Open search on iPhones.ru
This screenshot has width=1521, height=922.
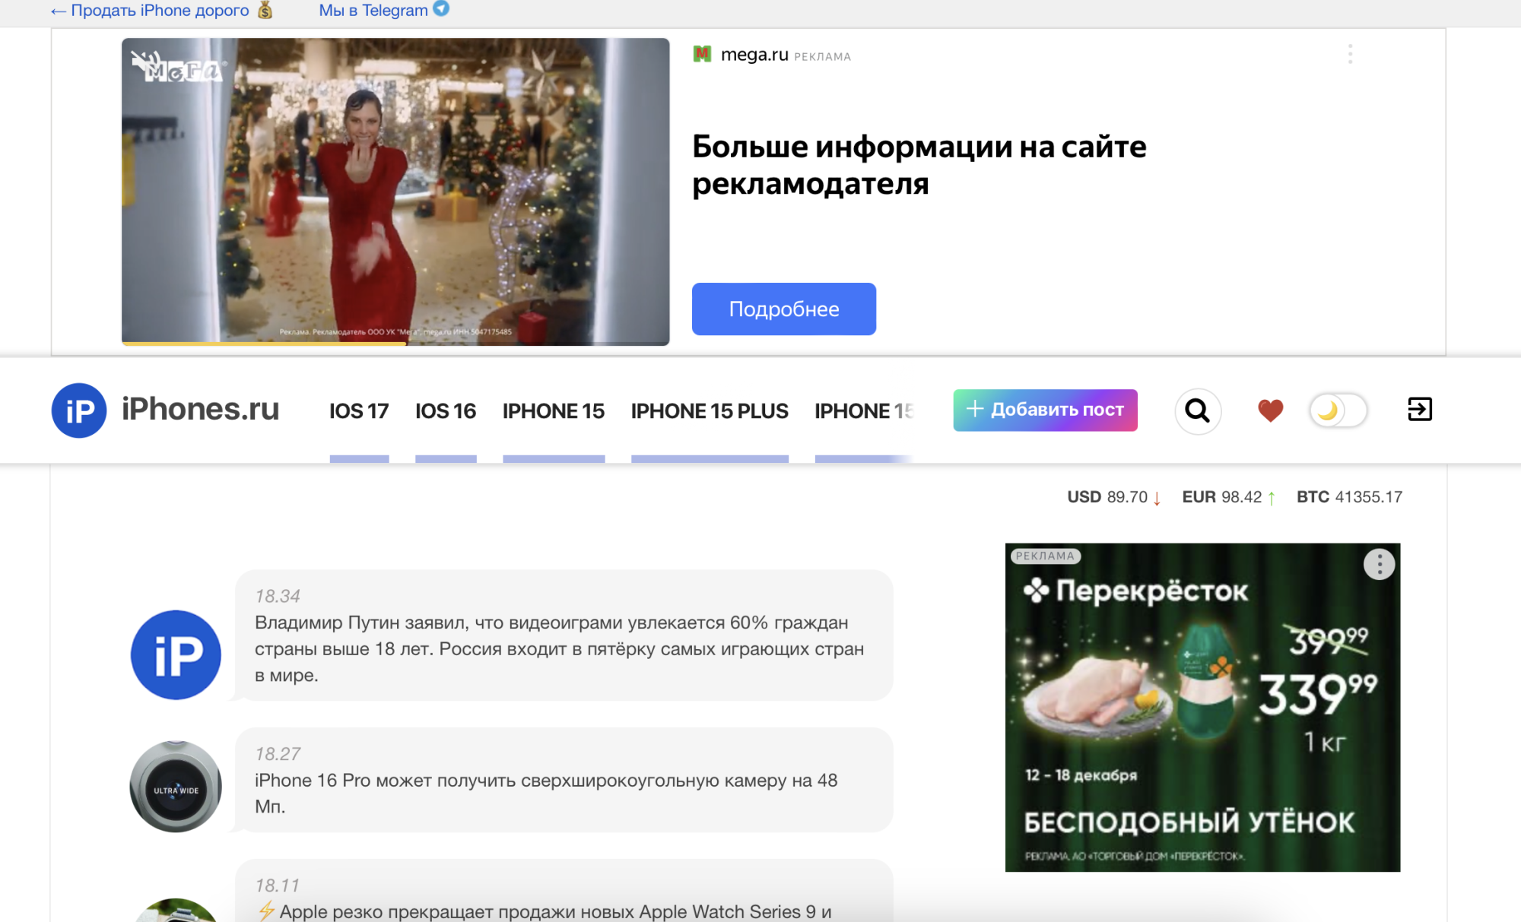click(1198, 410)
